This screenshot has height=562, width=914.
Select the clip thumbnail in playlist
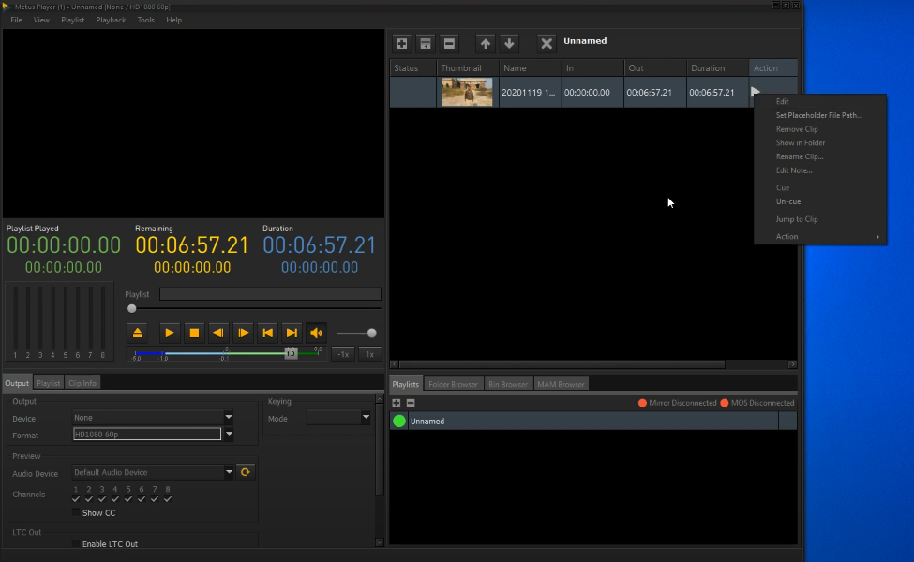click(x=467, y=92)
